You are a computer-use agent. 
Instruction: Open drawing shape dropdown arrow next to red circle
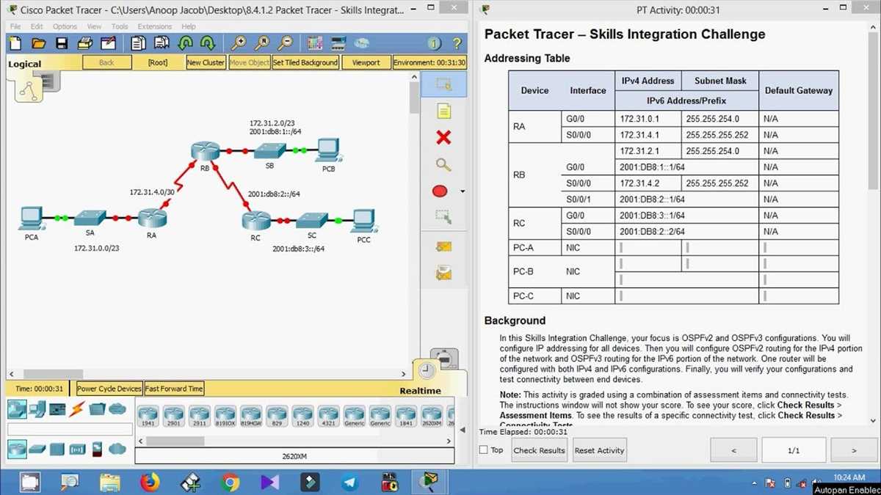click(463, 192)
